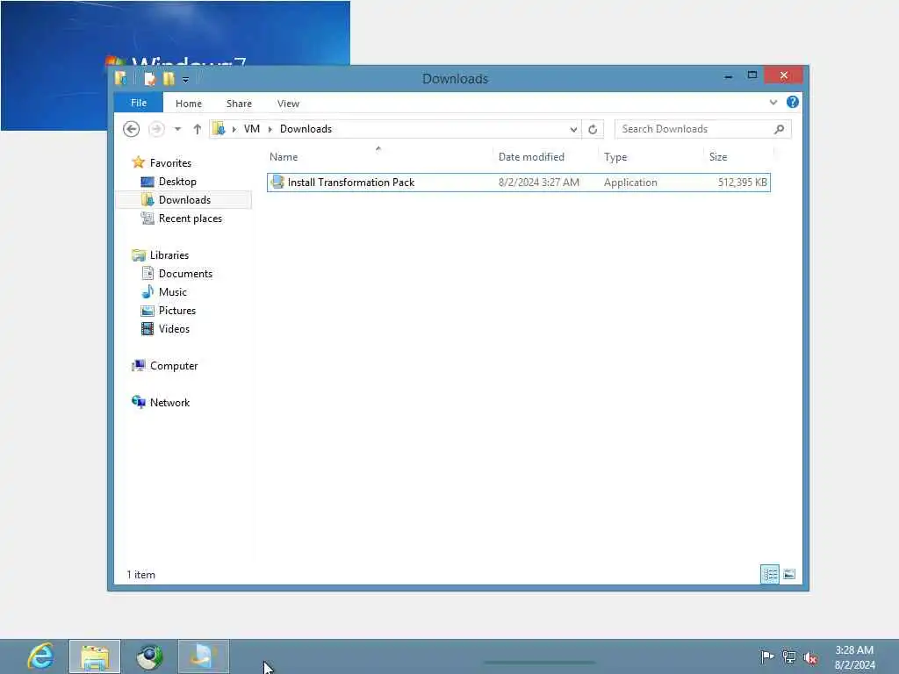Click the Forward arrow navigation button
The width and height of the screenshot is (899, 674).
tap(156, 129)
